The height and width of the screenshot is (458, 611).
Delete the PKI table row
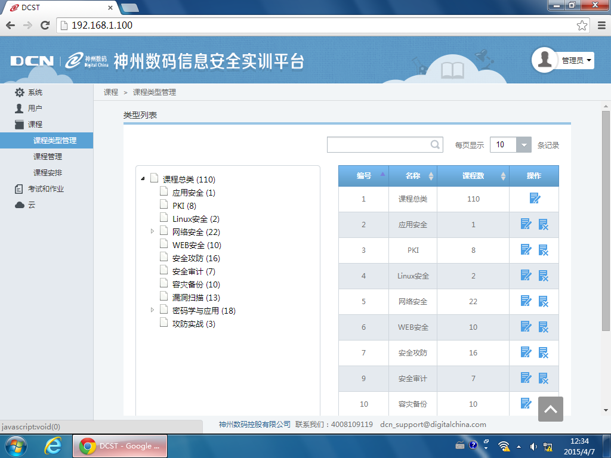(543, 250)
